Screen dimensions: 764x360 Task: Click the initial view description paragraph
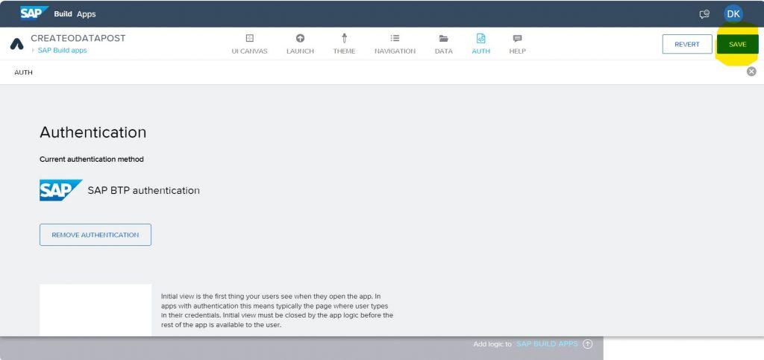tap(277, 310)
